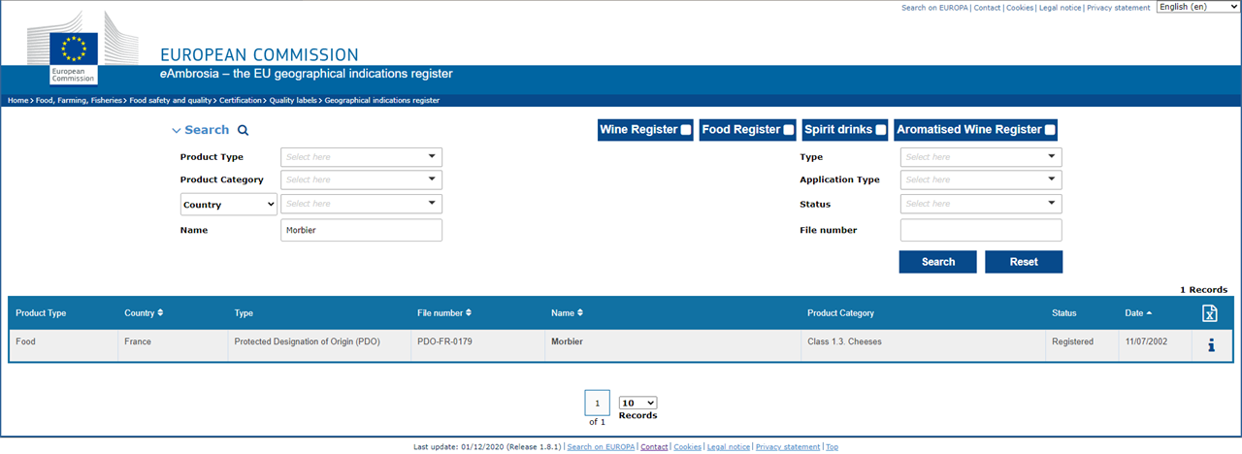Click Privacy statement link in footer
1242x454 pixels.
click(788, 447)
